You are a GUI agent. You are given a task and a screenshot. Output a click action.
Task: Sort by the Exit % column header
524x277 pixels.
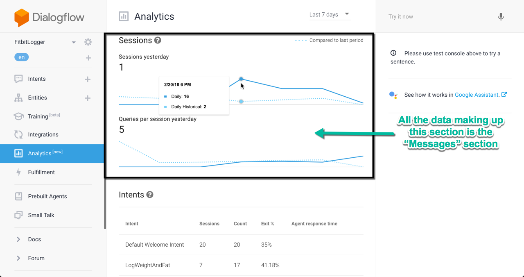268,224
